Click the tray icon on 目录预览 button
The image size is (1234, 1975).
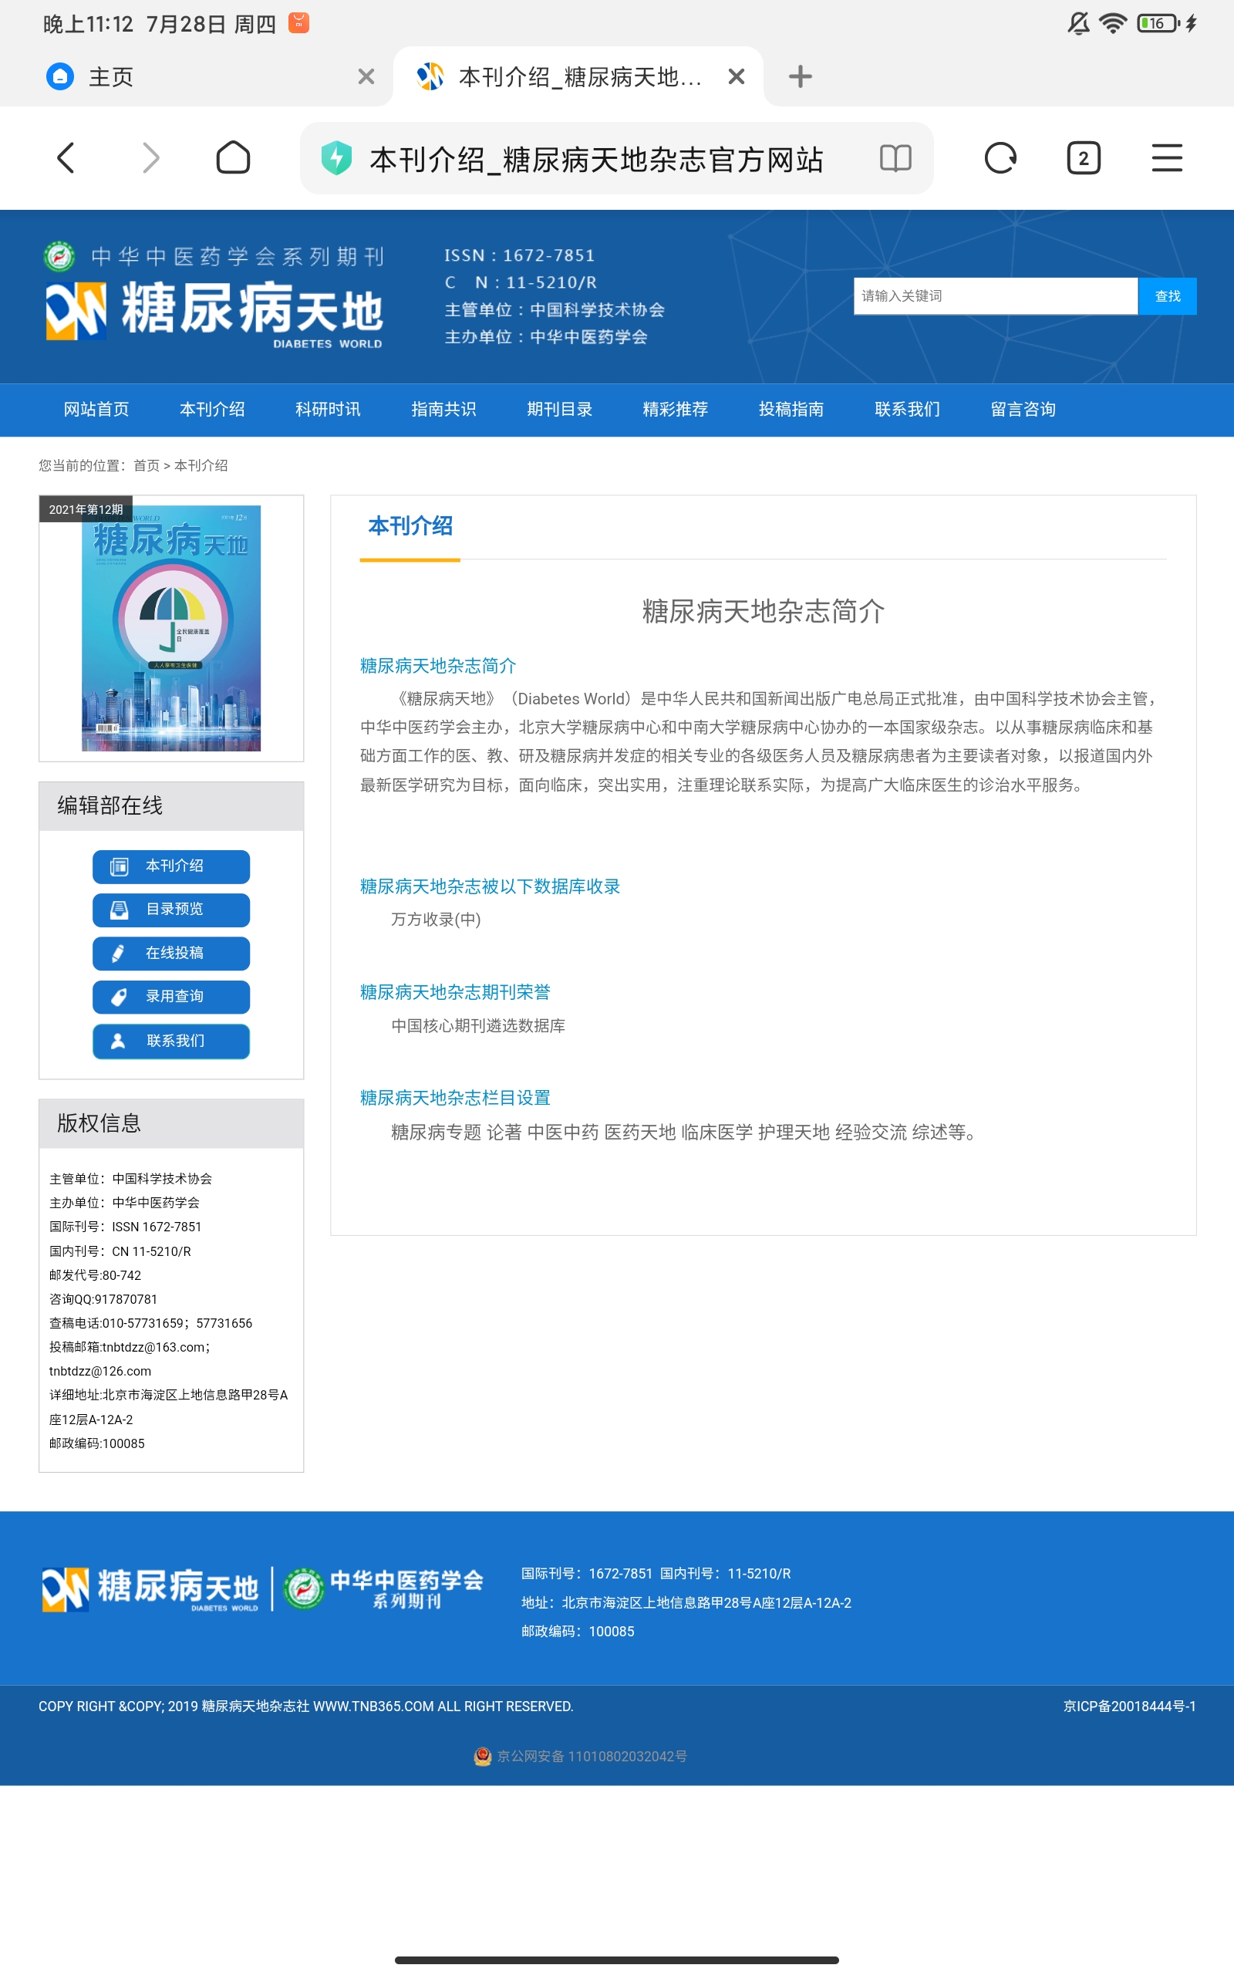[x=119, y=909]
